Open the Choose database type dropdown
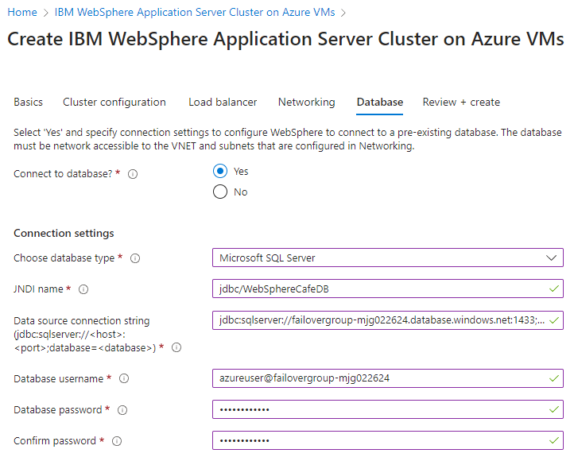The width and height of the screenshot is (574, 461). 388,258
